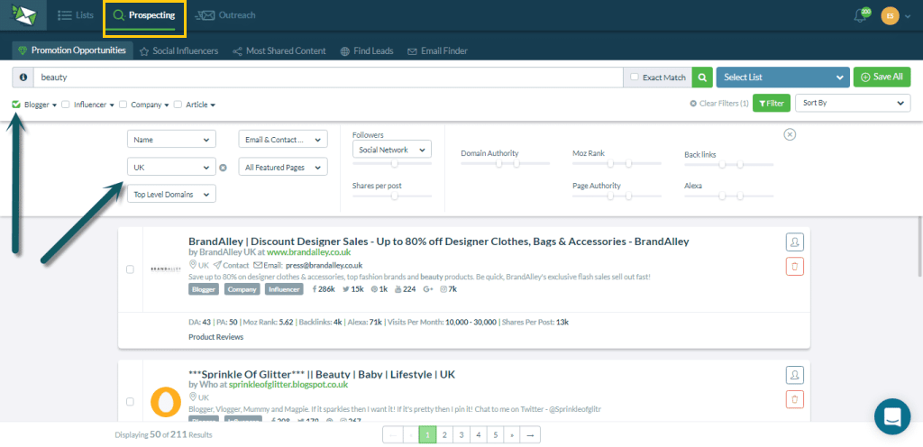Click the beauty search input field
Image resolution: width=923 pixels, height=447 pixels.
click(x=328, y=77)
